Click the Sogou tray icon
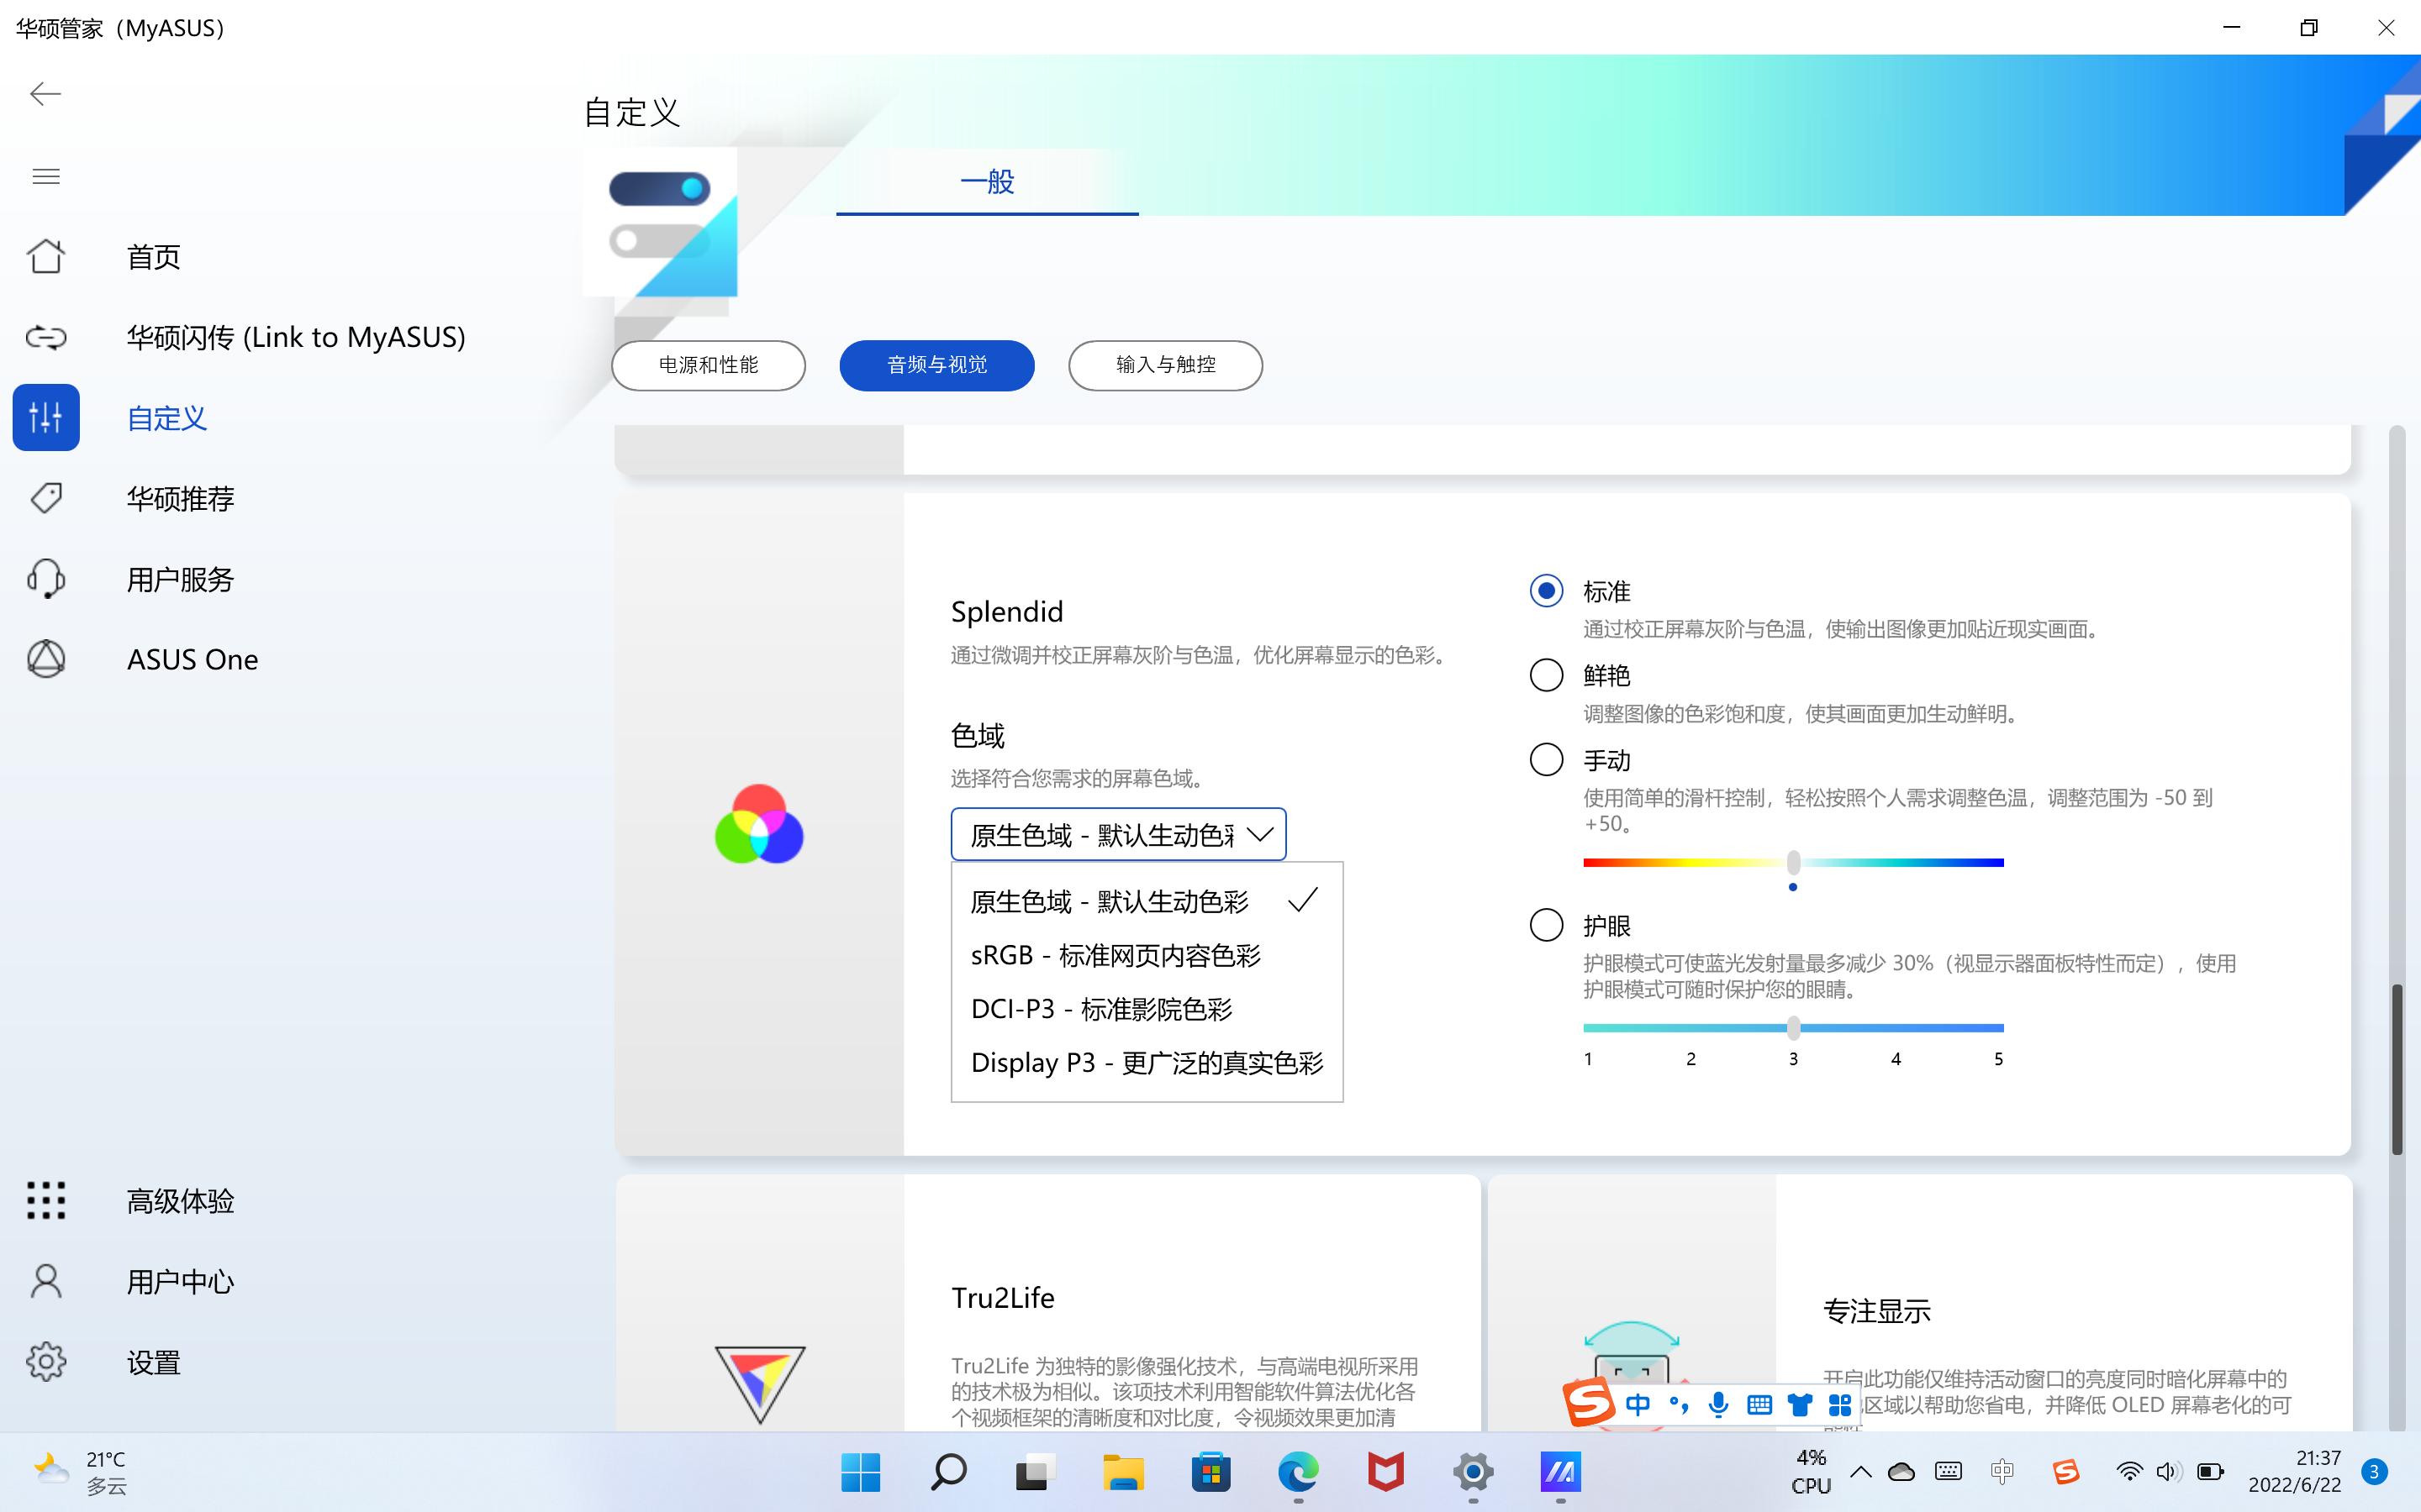 click(x=2065, y=1471)
